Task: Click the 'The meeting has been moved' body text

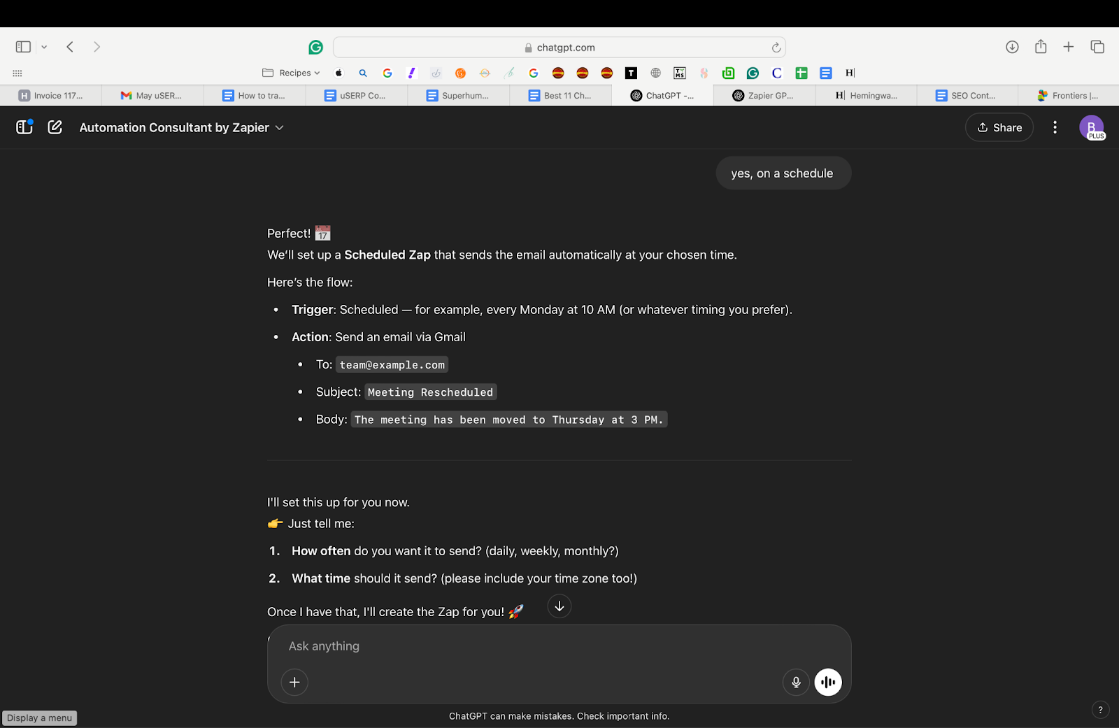Action: (508, 420)
